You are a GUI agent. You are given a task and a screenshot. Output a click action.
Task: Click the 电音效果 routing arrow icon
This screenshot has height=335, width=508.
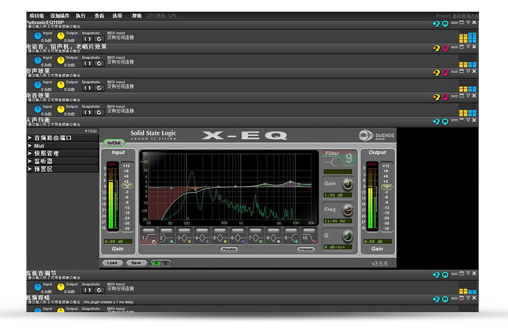(x=436, y=97)
